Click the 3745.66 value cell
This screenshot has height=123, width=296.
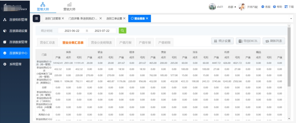tap(216, 81)
